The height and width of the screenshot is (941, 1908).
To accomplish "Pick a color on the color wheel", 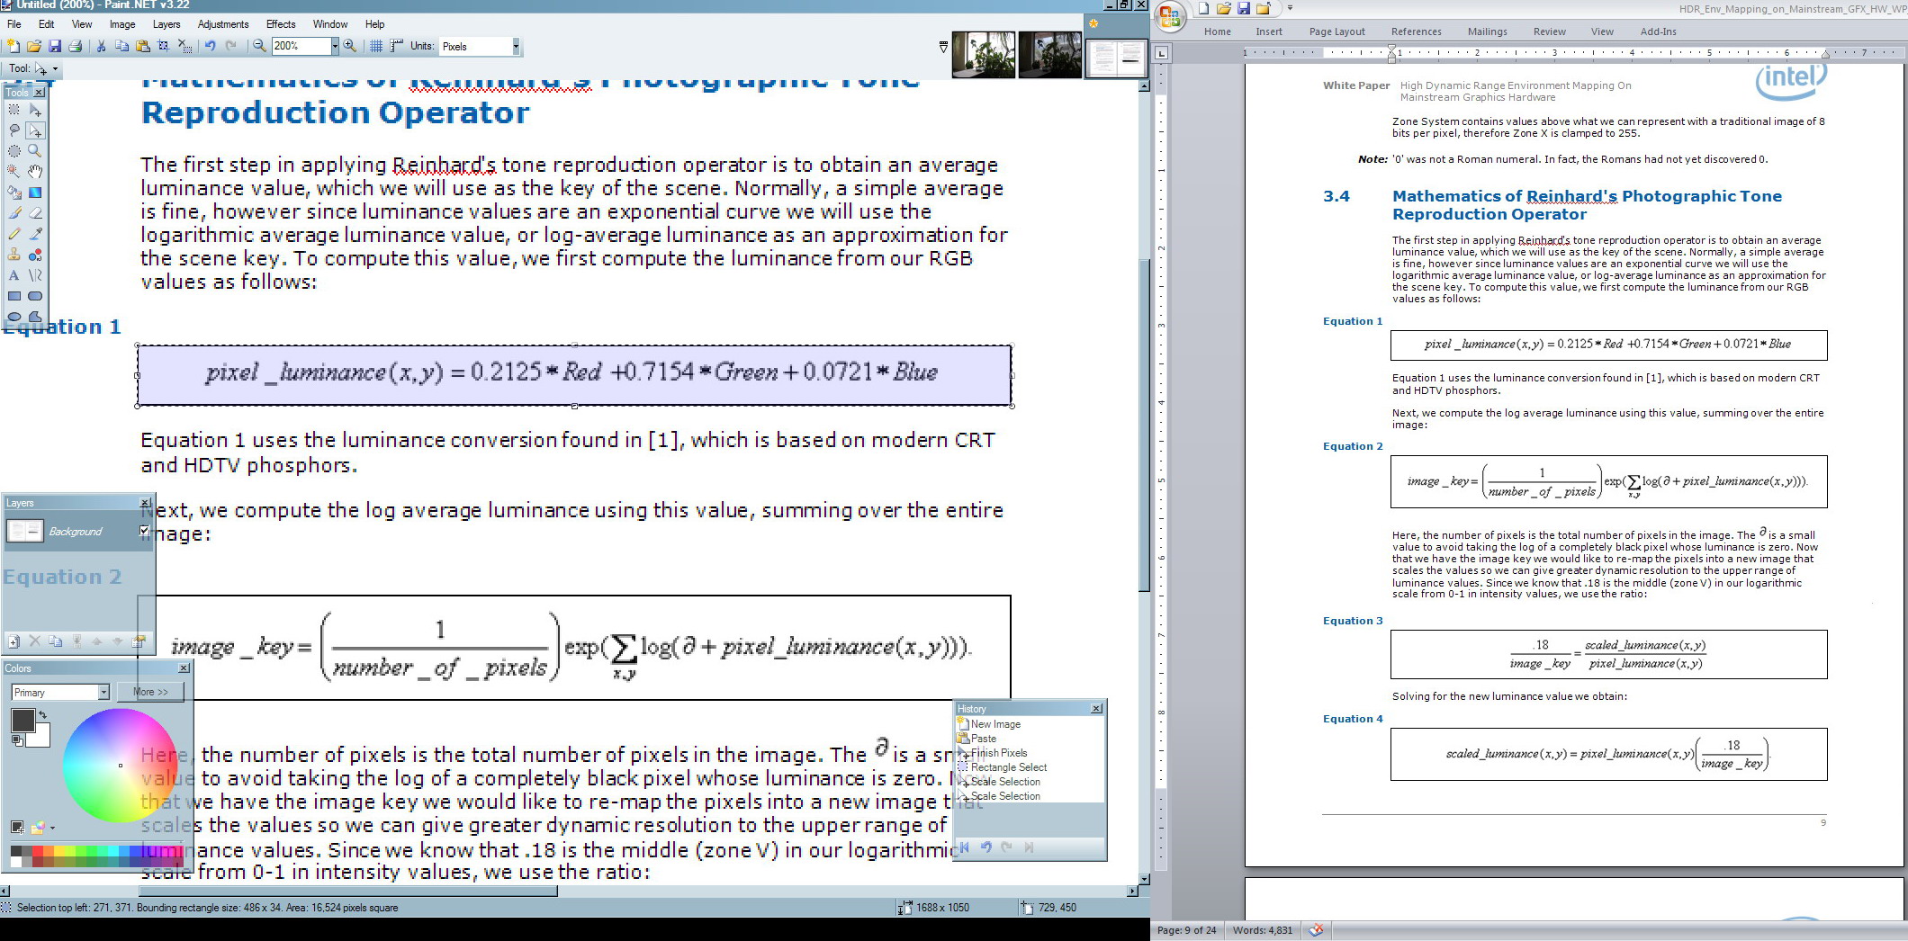I will click(x=120, y=766).
